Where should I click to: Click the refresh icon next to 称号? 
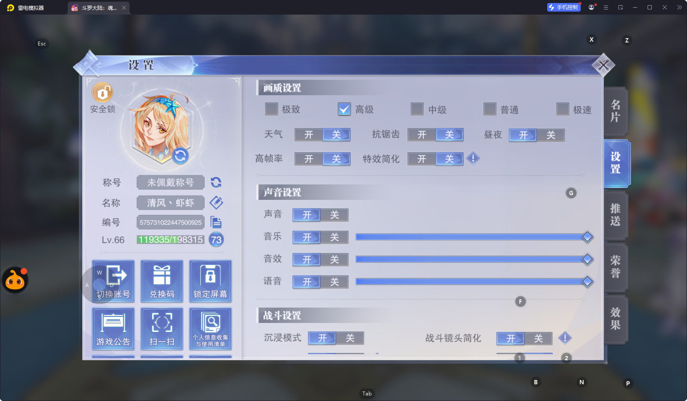216,182
